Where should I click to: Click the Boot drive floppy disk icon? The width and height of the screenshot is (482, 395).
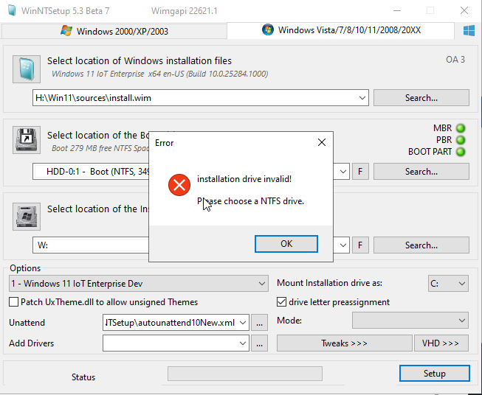pos(27,140)
